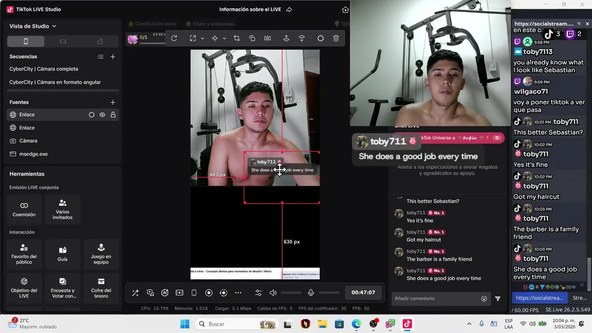Open the Chats y entrevistas tab
592x333 pixels.
(x=210, y=24)
